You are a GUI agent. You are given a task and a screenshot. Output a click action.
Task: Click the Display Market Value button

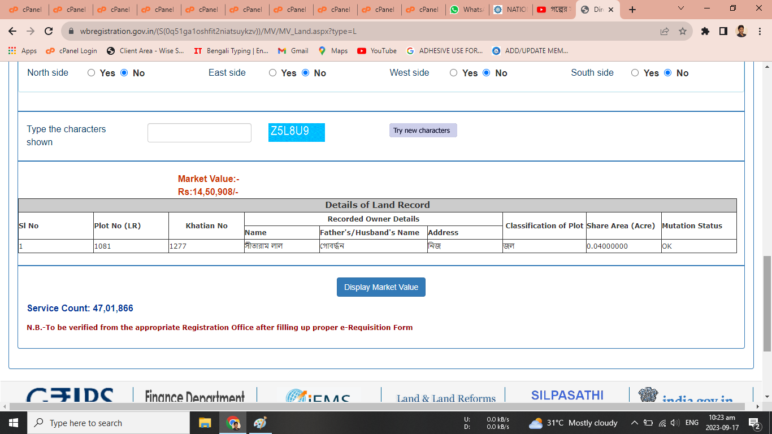click(381, 287)
